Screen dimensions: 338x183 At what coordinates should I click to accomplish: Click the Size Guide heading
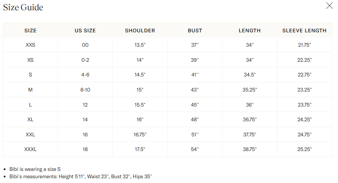click(23, 7)
